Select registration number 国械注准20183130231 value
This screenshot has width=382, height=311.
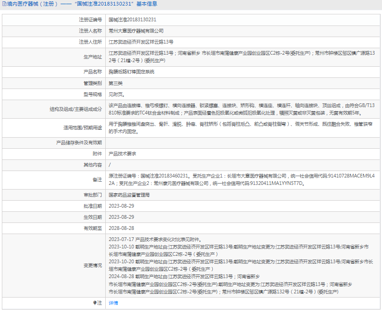[132, 20]
